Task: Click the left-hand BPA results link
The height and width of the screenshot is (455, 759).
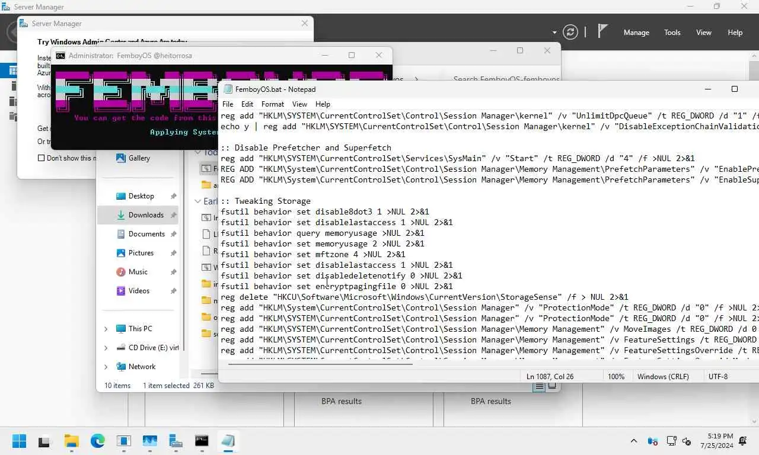Action: click(x=342, y=401)
